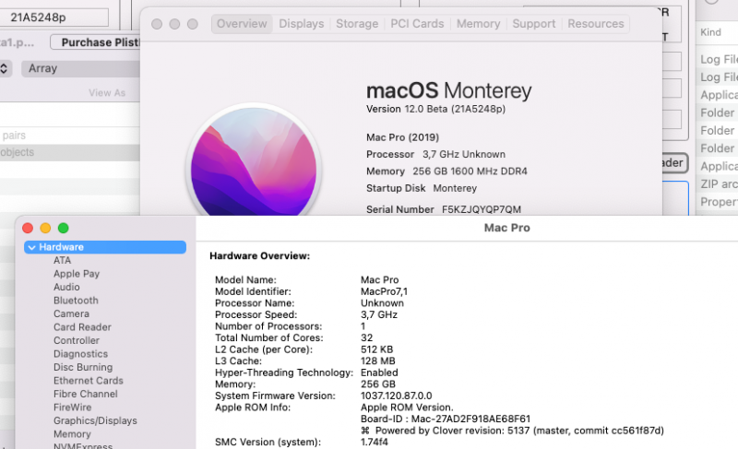Viewport: 738px width, 449px height.
Task: Click the Startup Disk Monterey text
Action: tap(422, 188)
